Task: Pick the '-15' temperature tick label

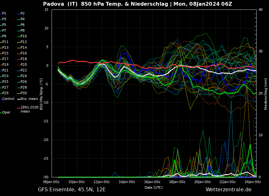Action: click(x=46, y=121)
